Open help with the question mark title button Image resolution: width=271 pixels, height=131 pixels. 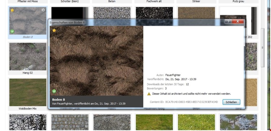point(228,21)
